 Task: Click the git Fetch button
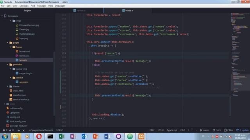click(217, 130)
